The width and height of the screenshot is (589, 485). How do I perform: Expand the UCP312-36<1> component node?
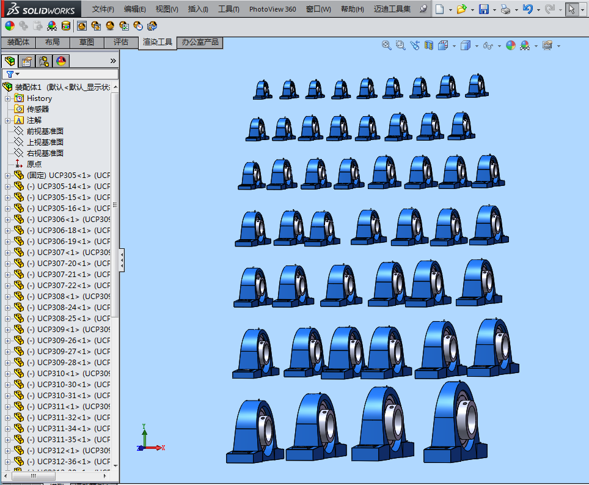coord(7,462)
